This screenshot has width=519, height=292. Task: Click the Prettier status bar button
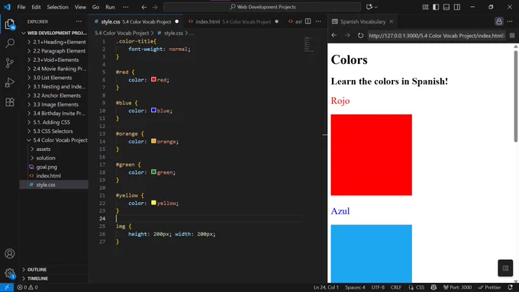point(489,287)
